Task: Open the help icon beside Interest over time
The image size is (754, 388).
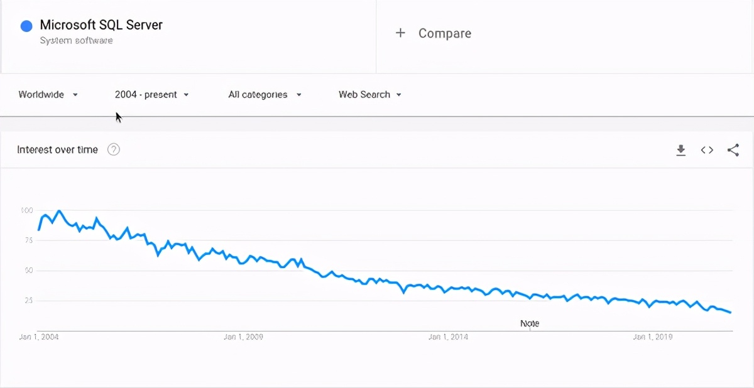Action: tap(114, 149)
